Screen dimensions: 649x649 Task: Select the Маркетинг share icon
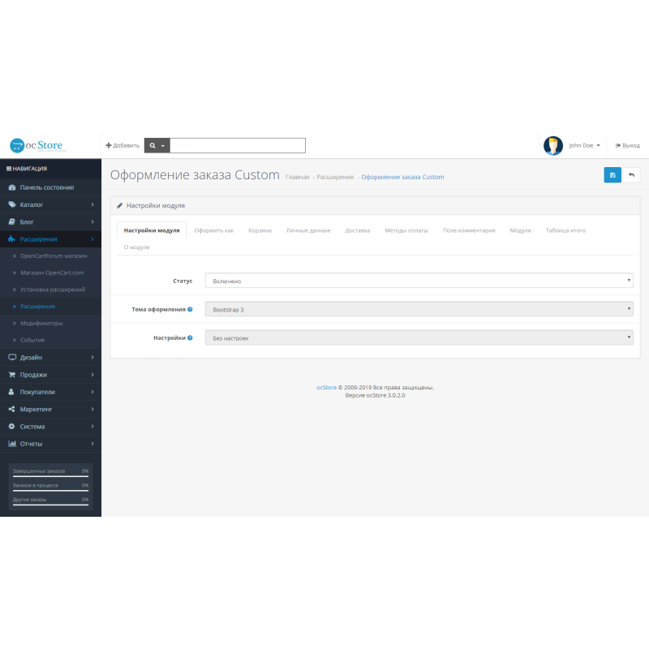(x=13, y=408)
